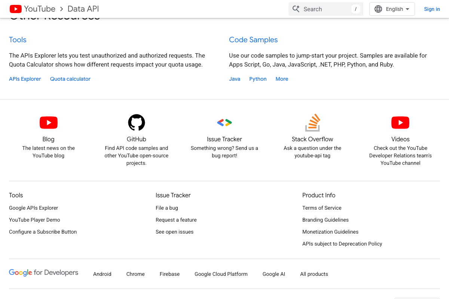This screenshot has width=449, height=299.
Task: Open the Tools heading link
Action: [18, 40]
